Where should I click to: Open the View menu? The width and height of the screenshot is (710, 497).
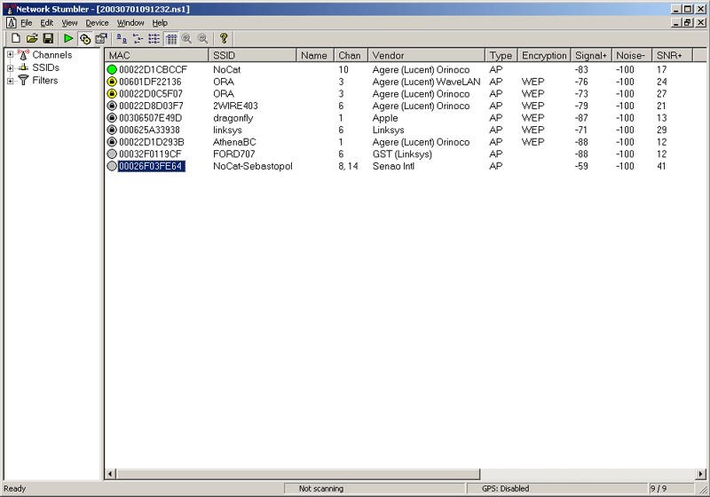coord(69,22)
